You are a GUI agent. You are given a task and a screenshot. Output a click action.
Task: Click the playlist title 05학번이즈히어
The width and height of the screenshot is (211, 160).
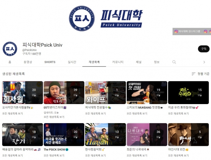pos(55,108)
